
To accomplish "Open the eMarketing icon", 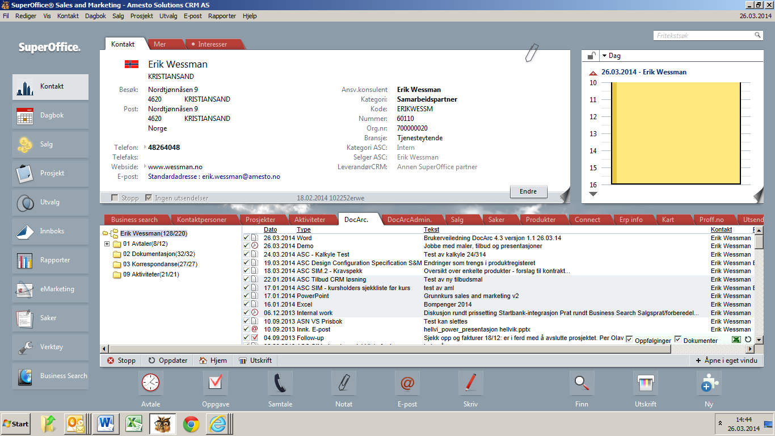I will 25,290.
